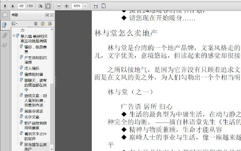Collapse bookmarks panel with double-arrow button

[x=47, y=15]
